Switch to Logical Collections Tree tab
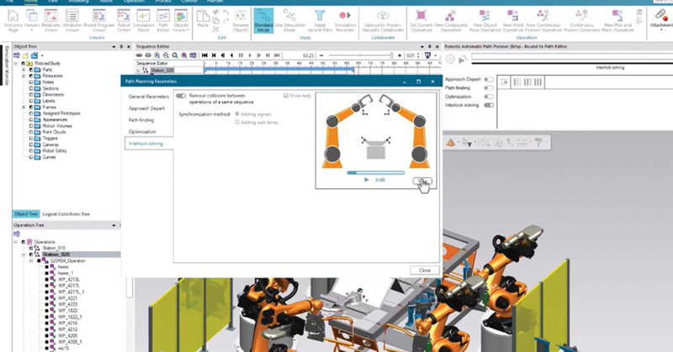The width and height of the screenshot is (673, 352). (66, 214)
